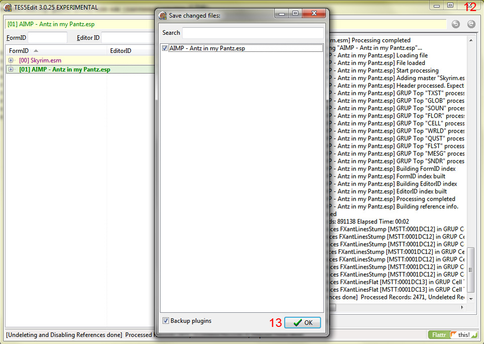Viewport: 484px width, 344px height.
Task: Click the 'Building reference info.' log line
Action: 394,206
